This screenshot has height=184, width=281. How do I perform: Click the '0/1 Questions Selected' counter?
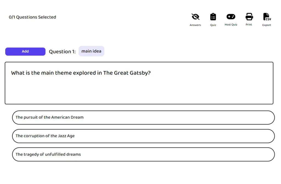(32, 17)
